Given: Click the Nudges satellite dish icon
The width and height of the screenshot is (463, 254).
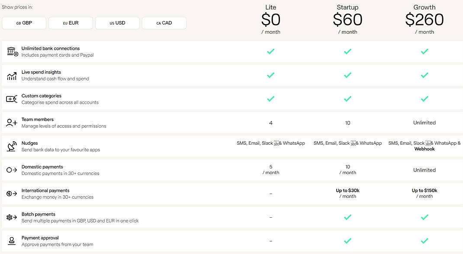Looking at the screenshot, I should [x=12, y=146].
